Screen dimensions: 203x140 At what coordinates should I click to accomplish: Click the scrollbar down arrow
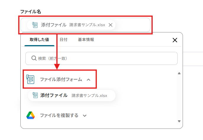point(179,121)
